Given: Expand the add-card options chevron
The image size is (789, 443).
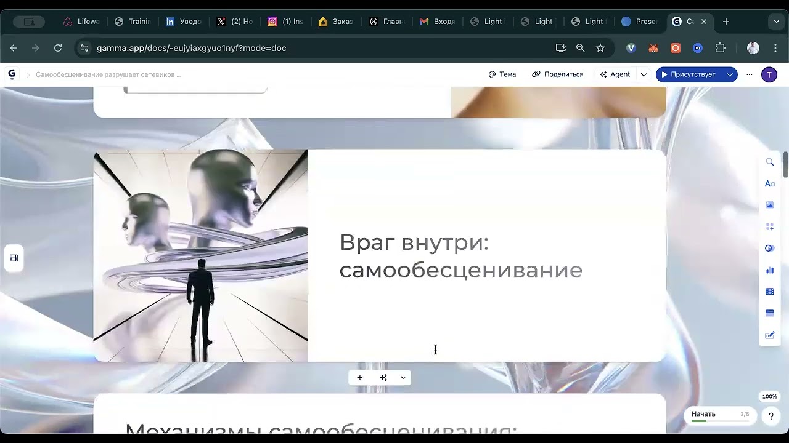Looking at the screenshot, I should pyautogui.click(x=403, y=378).
